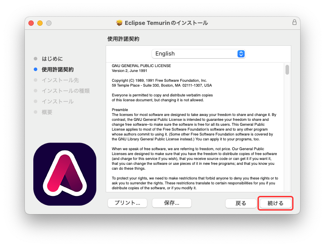Click the blue bullet beside 使用許諾契約
This screenshot has width=325, height=247.
click(36, 69)
